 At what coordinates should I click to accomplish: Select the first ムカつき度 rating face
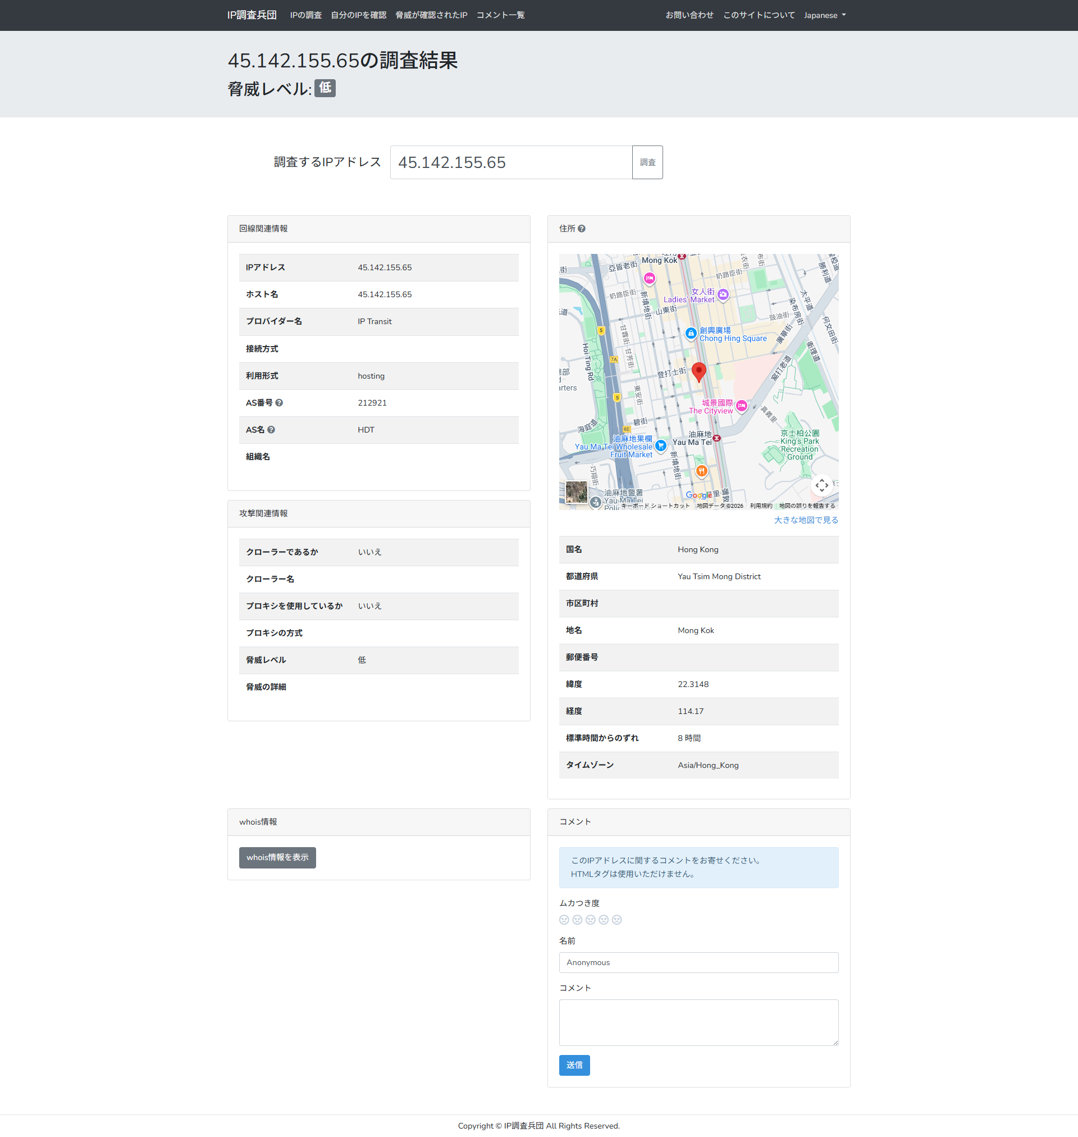564,920
